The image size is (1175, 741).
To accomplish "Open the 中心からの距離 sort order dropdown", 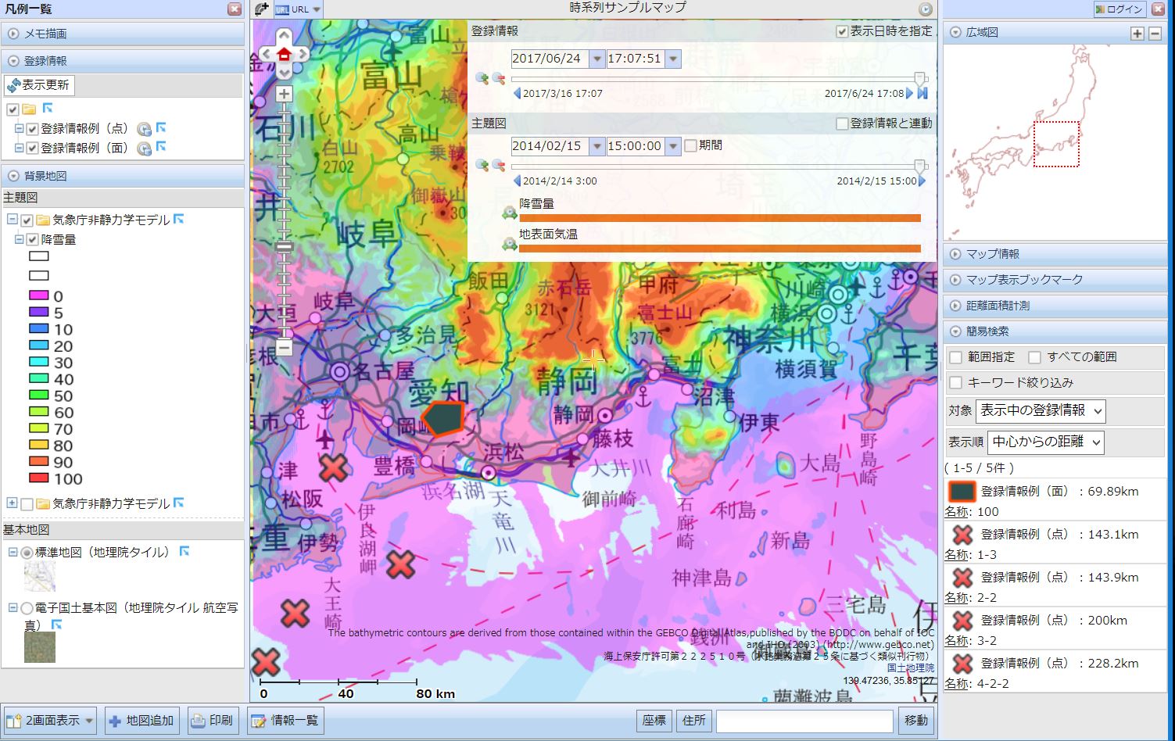I will click(x=1045, y=442).
